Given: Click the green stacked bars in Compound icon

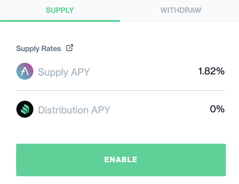Looking at the screenshot, I should click(x=25, y=109).
